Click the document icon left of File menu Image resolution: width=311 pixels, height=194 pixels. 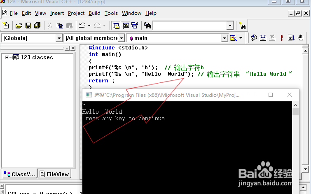tap(5, 13)
